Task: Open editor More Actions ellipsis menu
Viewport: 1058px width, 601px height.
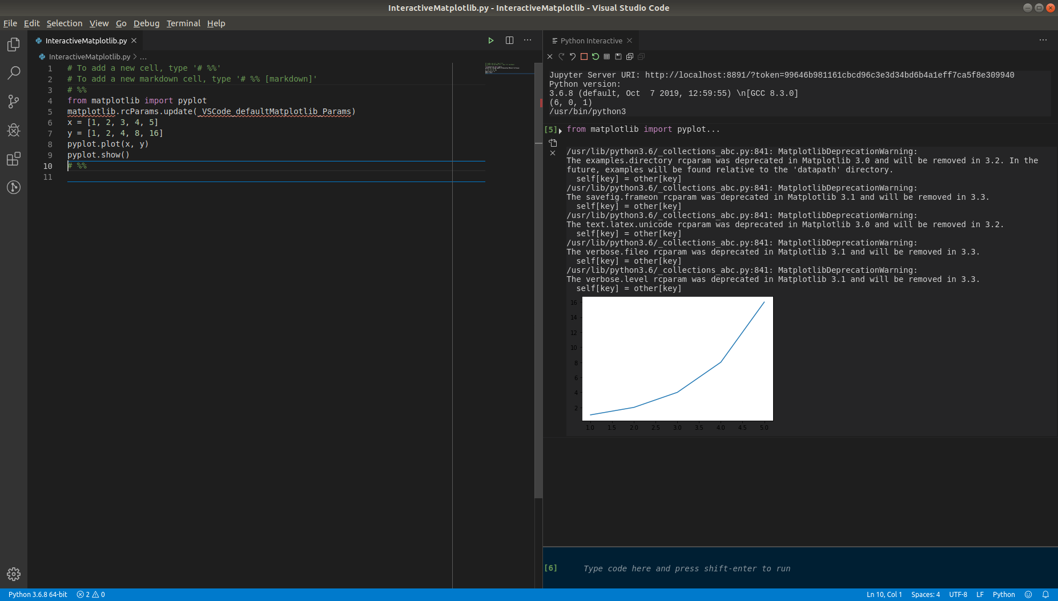Action: click(528, 41)
